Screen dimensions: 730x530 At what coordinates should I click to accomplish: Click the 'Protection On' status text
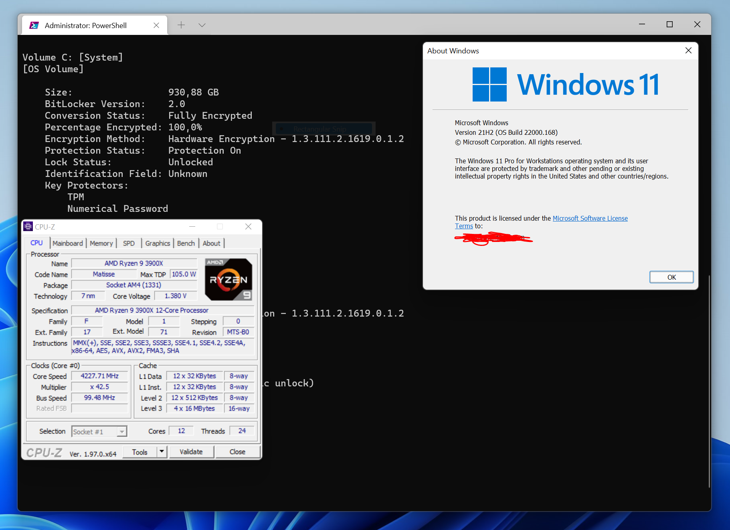click(204, 150)
